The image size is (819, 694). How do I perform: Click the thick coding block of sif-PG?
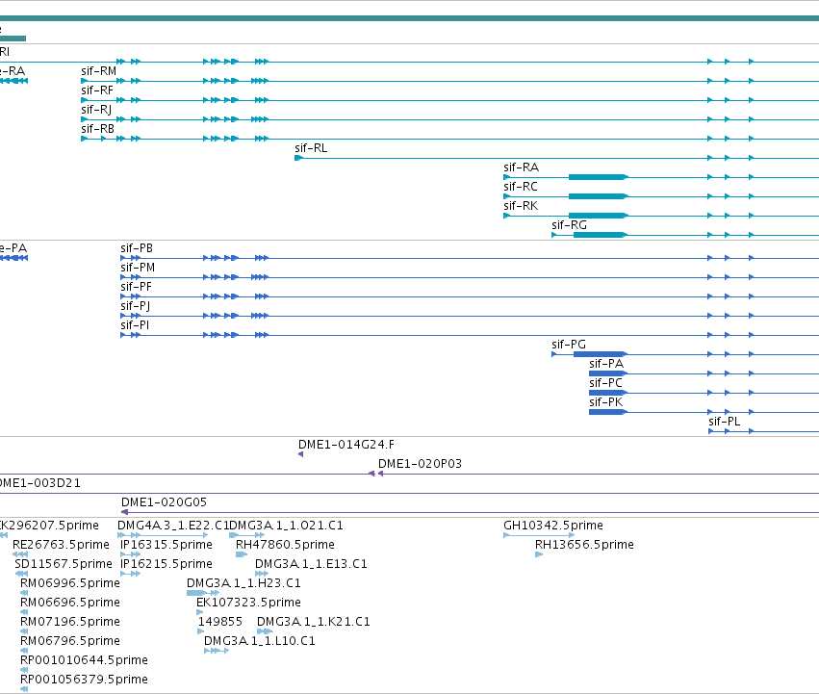600,354
